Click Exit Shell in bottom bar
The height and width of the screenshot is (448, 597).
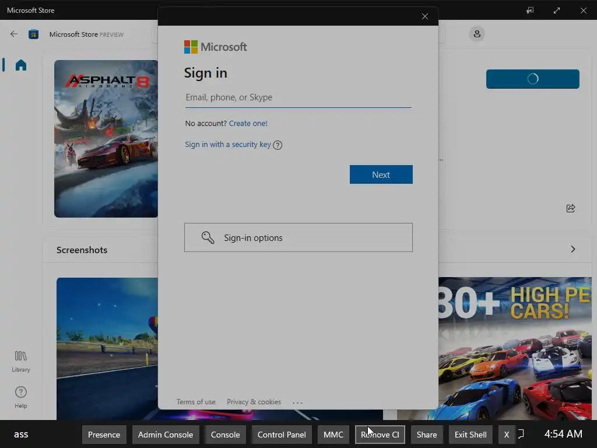pyautogui.click(x=470, y=435)
